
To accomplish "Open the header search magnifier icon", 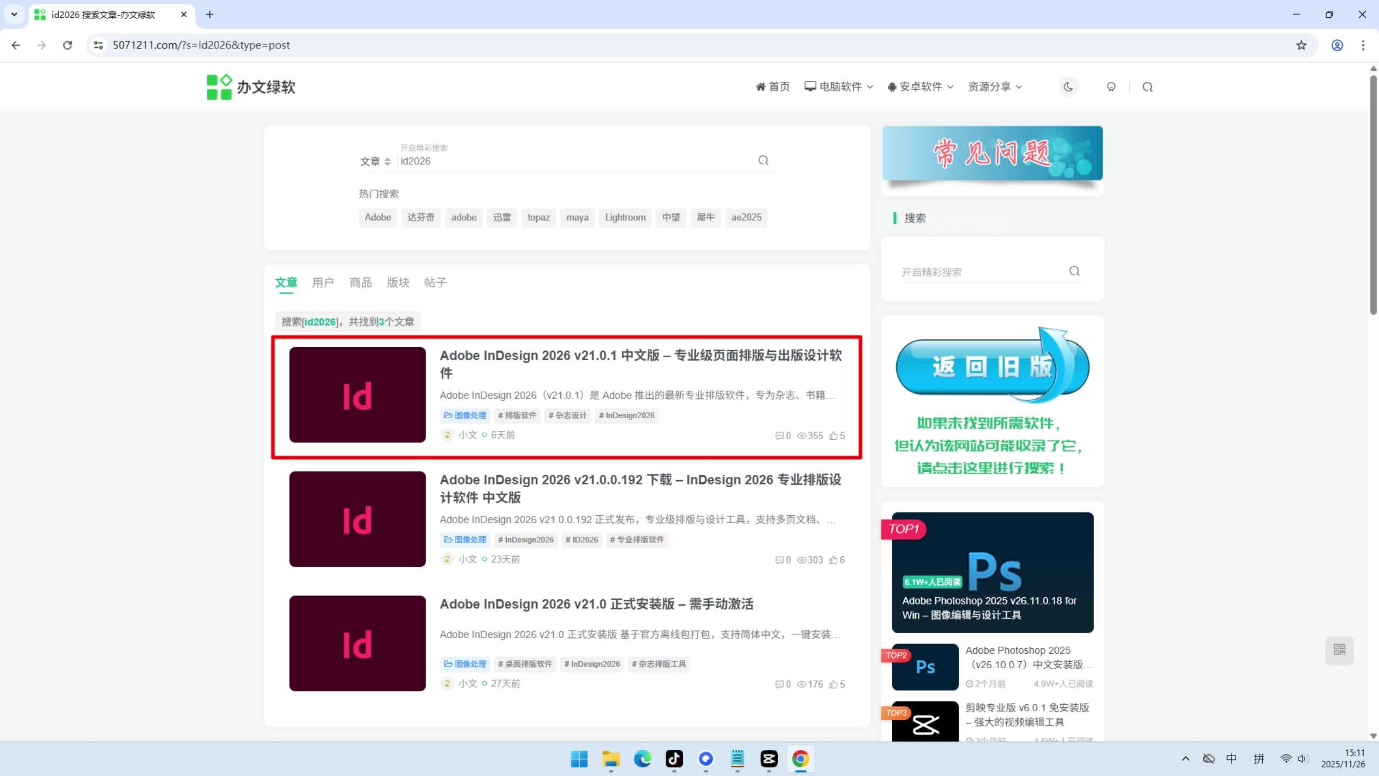I will [1147, 87].
